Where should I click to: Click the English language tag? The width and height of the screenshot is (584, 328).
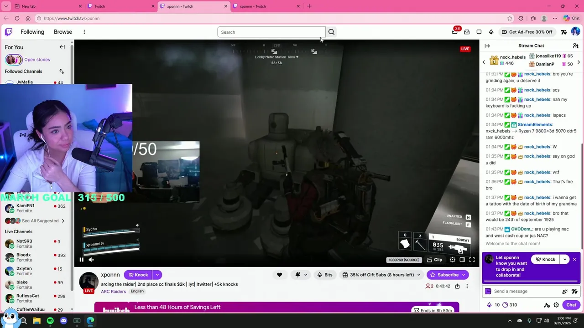pyautogui.click(x=137, y=291)
